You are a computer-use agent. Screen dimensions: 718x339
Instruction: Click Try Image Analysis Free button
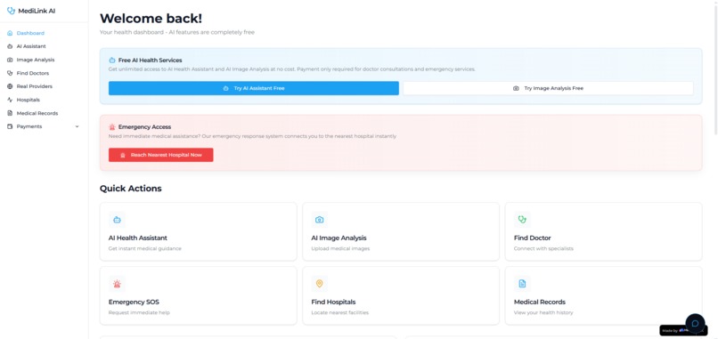[548, 88]
